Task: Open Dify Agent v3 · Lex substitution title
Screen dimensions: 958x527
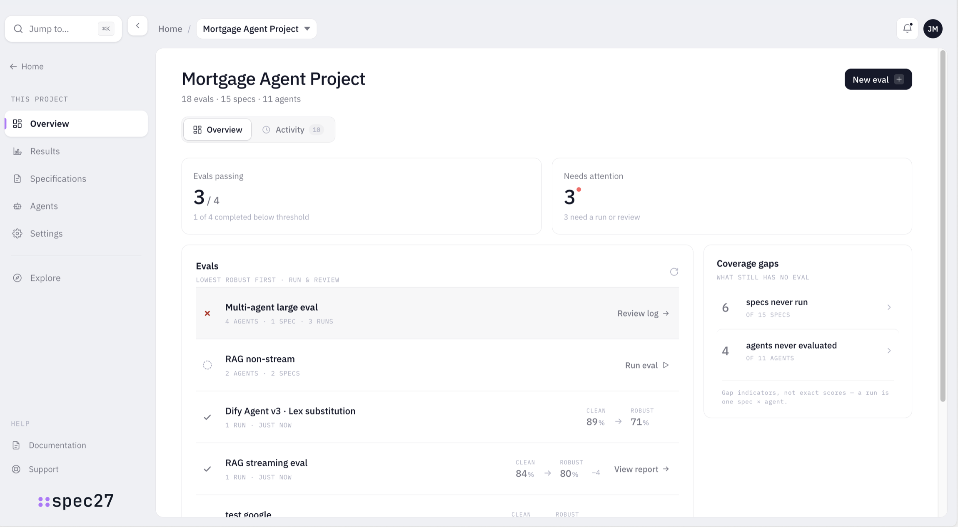Action: [x=290, y=411]
